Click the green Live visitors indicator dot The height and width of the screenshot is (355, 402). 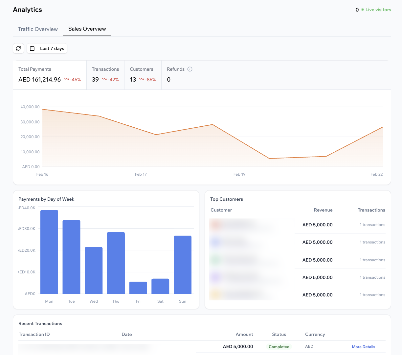tap(363, 10)
